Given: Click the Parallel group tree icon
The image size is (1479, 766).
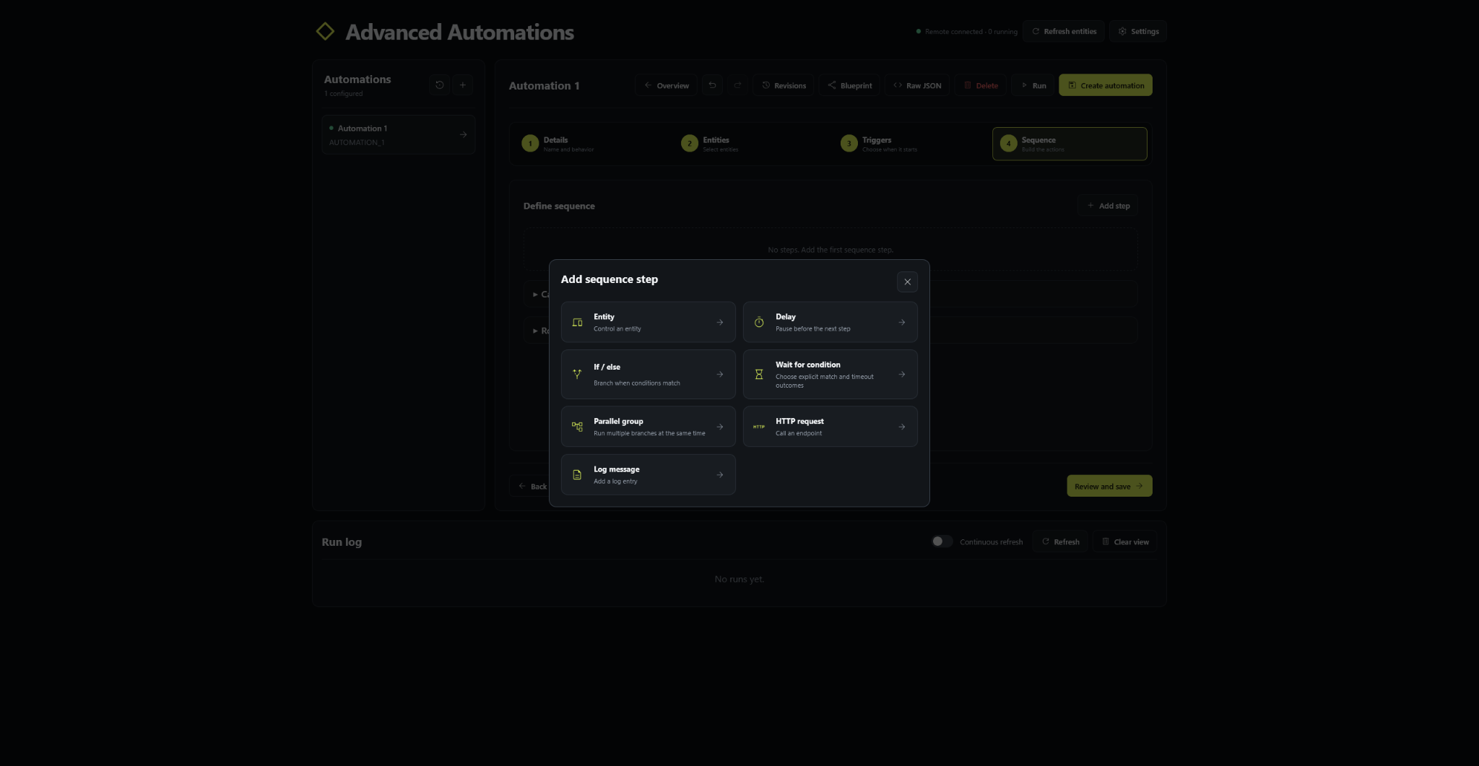Looking at the screenshot, I should pyautogui.click(x=577, y=427).
